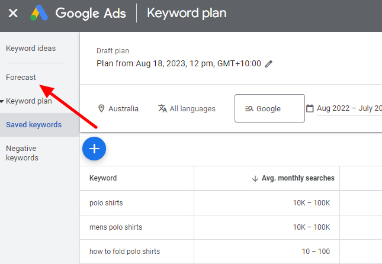Open Keyword ideas in sidebar
This screenshot has height=264, width=382.
coord(31,49)
